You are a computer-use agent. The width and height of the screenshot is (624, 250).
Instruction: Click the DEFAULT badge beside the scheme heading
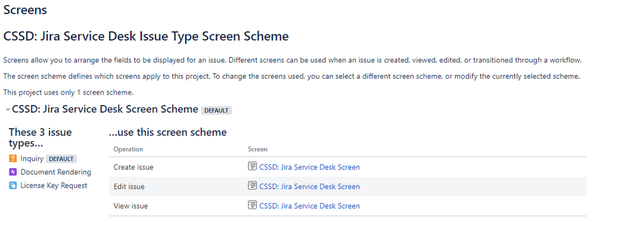[217, 110]
